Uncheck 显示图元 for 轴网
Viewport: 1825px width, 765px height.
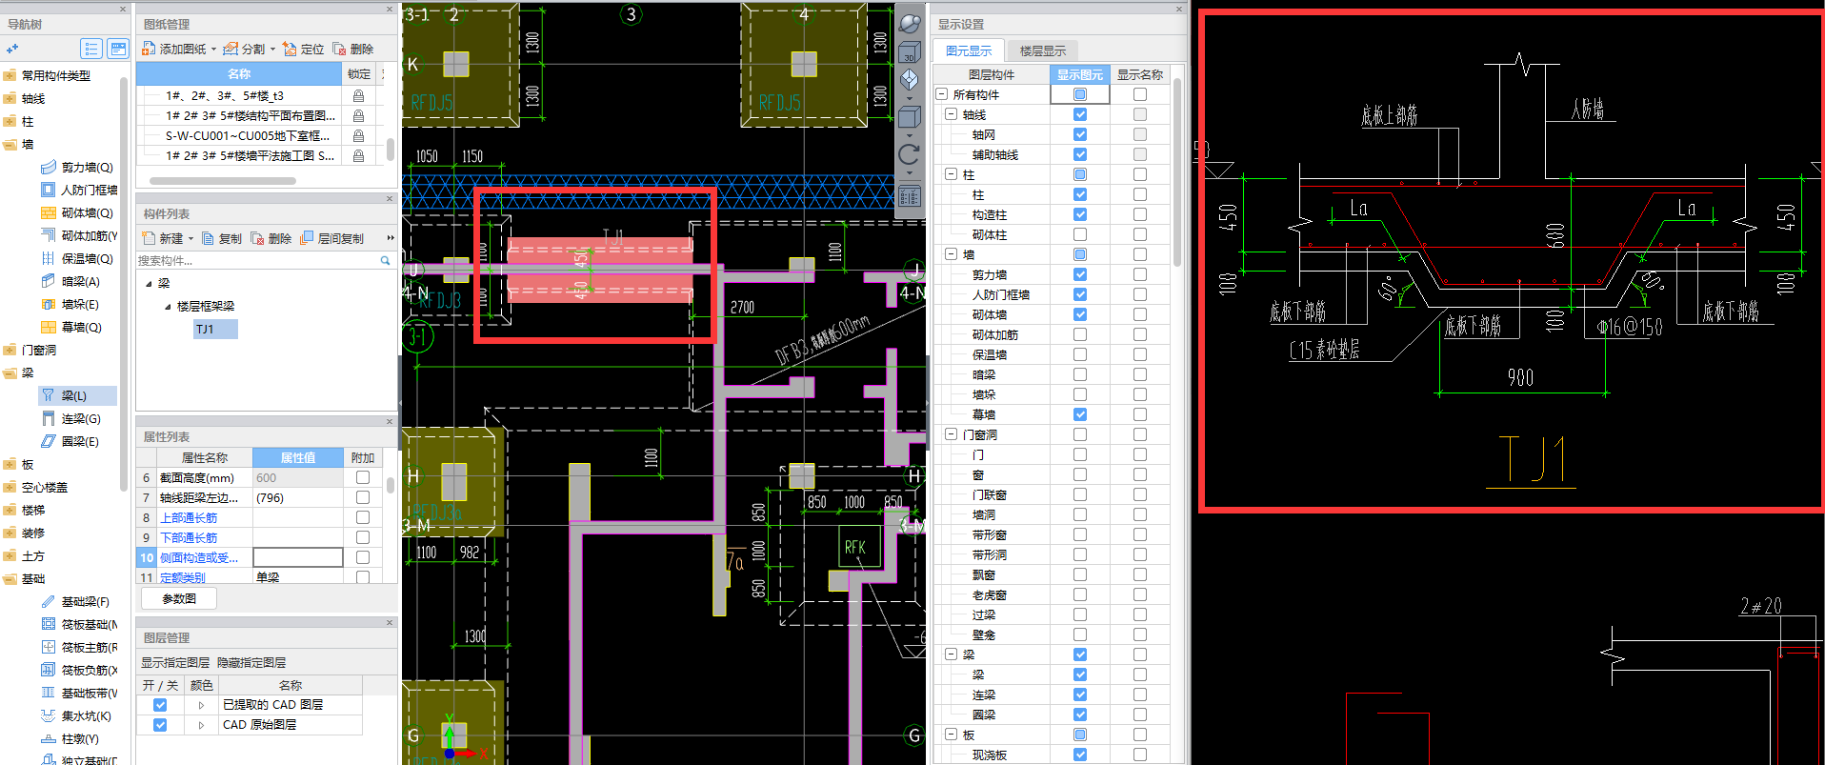pos(1080,134)
